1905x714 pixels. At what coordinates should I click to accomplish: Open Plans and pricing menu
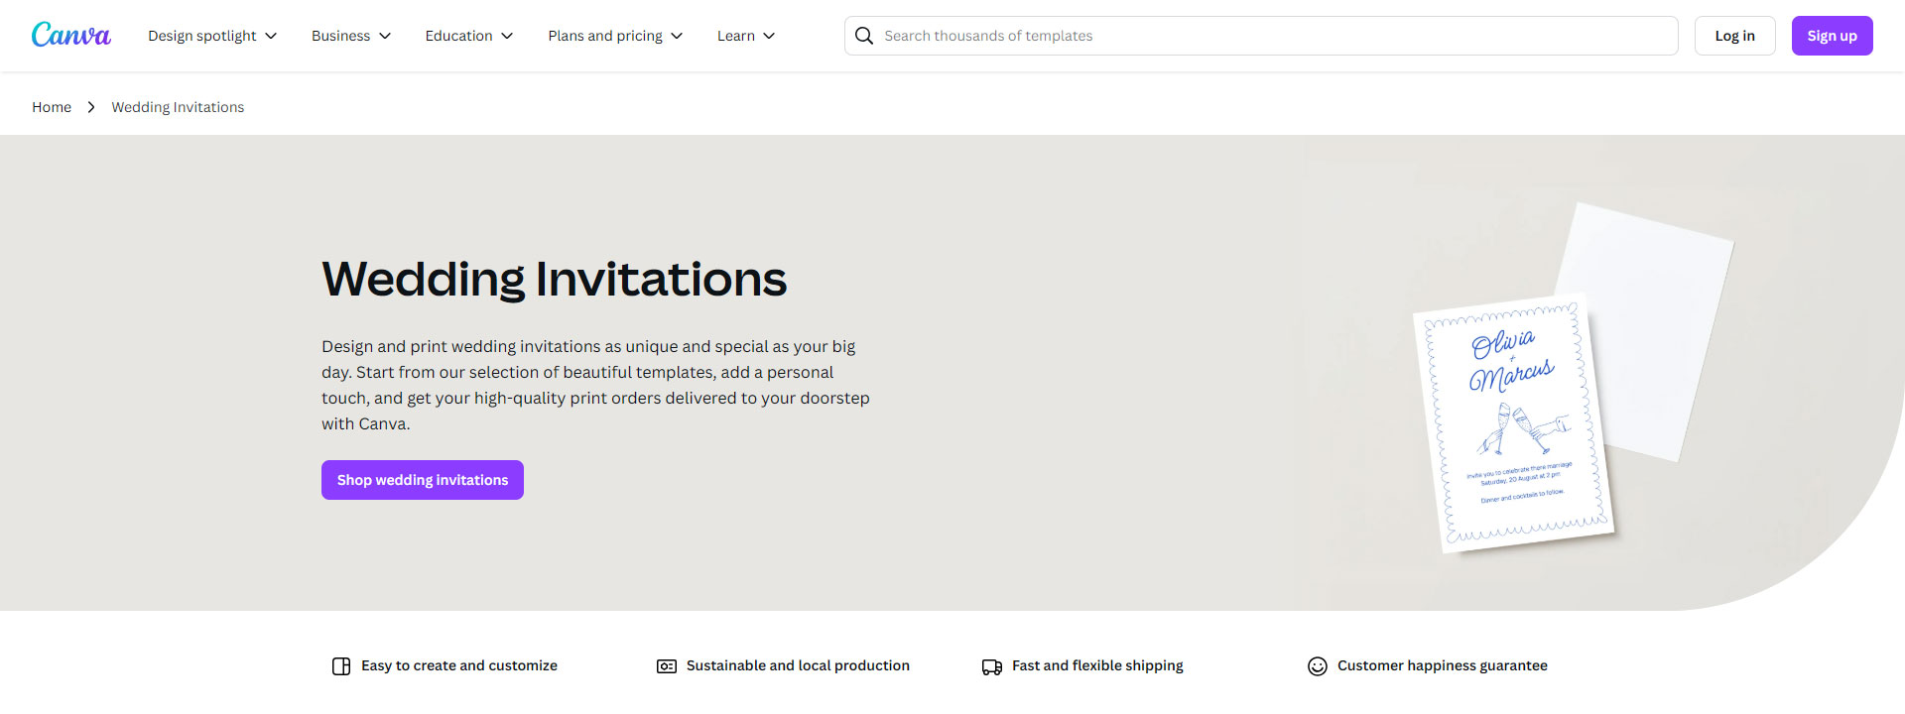(x=615, y=36)
